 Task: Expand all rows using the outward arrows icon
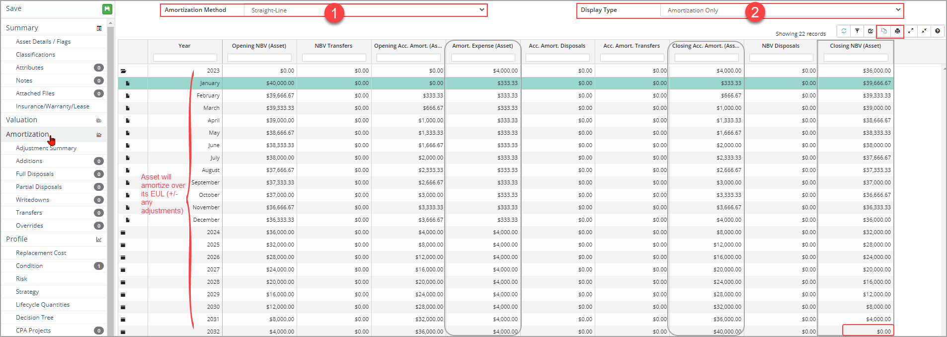(x=911, y=31)
